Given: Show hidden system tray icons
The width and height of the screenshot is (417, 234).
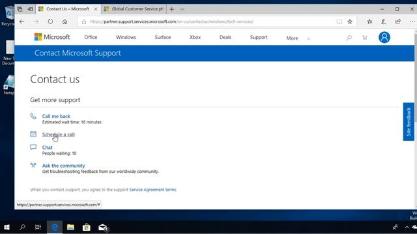Looking at the screenshot, I should coord(407,227).
